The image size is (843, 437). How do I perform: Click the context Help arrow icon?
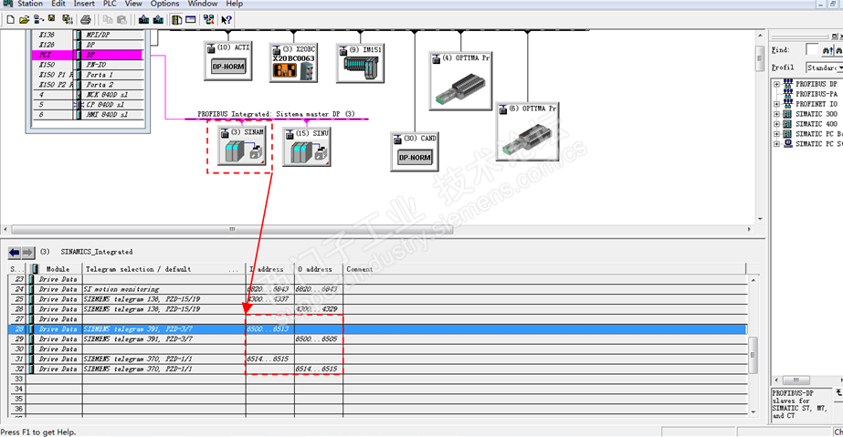pyautogui.click(x=227, y=20)
